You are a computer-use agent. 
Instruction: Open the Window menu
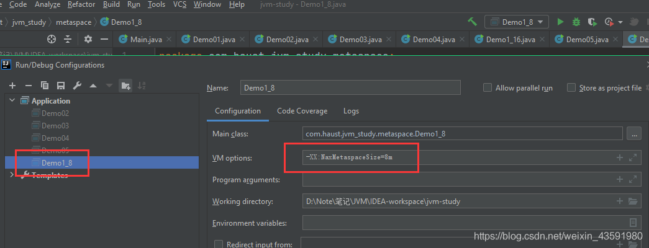[207, 4]
